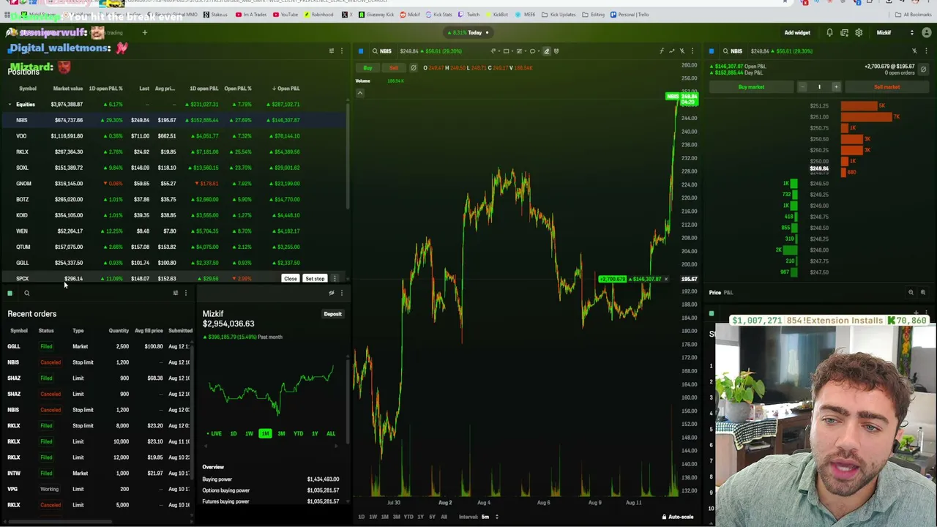
Task: Select 1M range on account chart
Action: coord(265,434)
